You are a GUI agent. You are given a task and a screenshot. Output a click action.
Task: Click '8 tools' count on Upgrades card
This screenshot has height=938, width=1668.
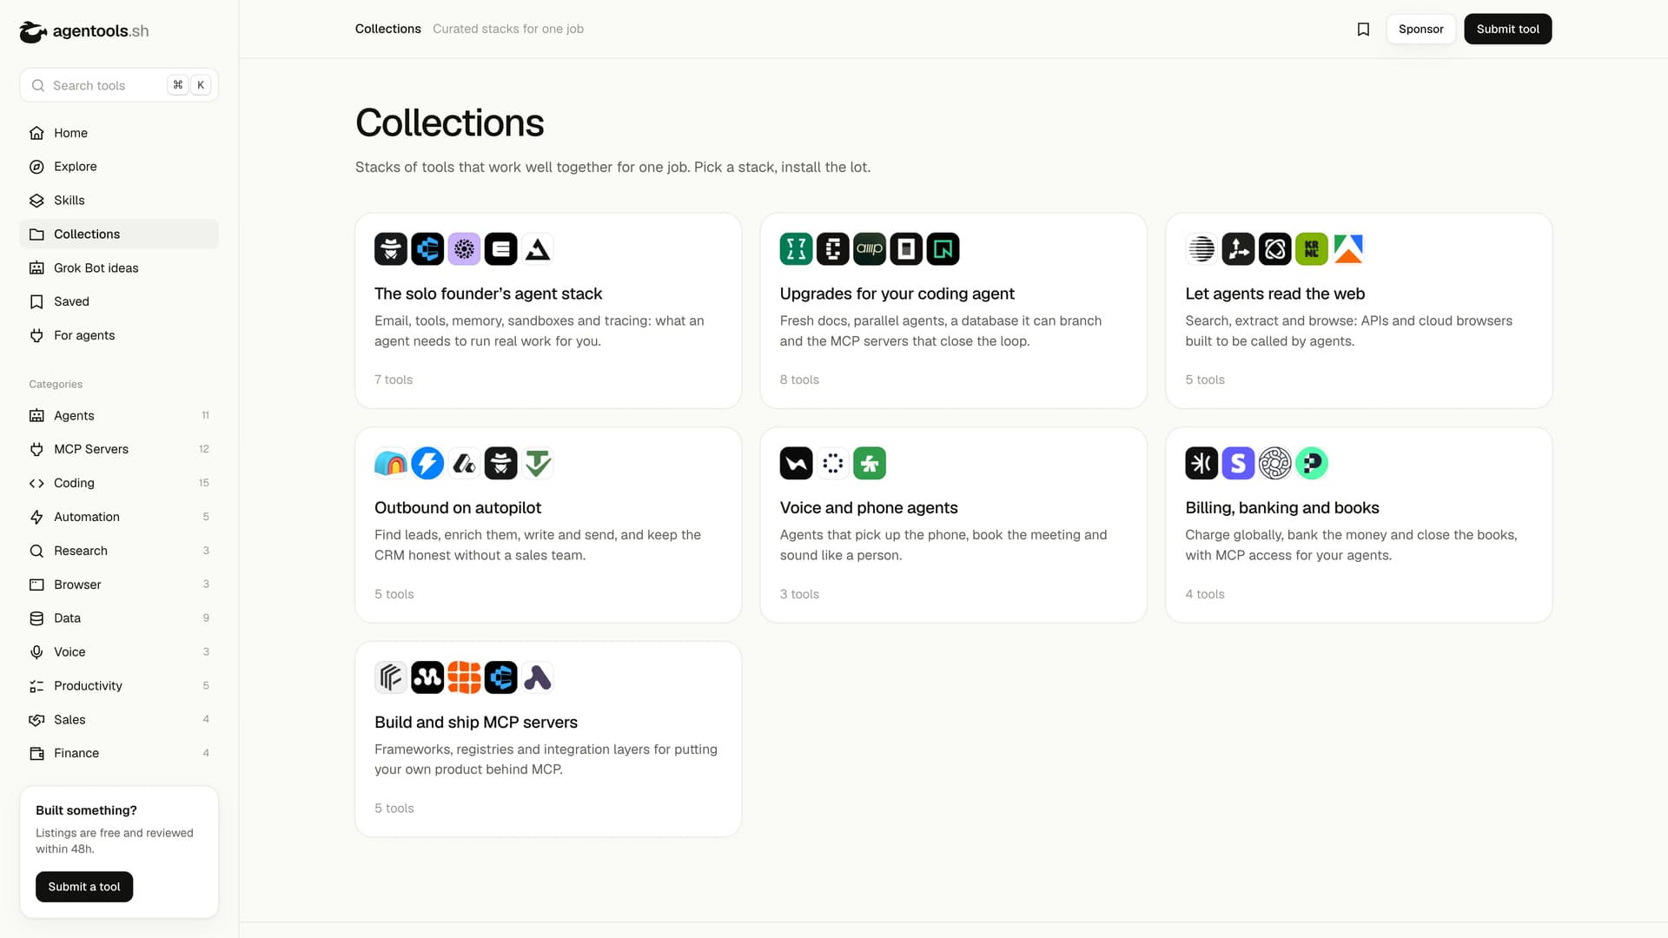point(799,380)
